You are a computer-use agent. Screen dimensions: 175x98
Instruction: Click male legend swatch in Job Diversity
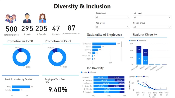[x=81, y=72]
